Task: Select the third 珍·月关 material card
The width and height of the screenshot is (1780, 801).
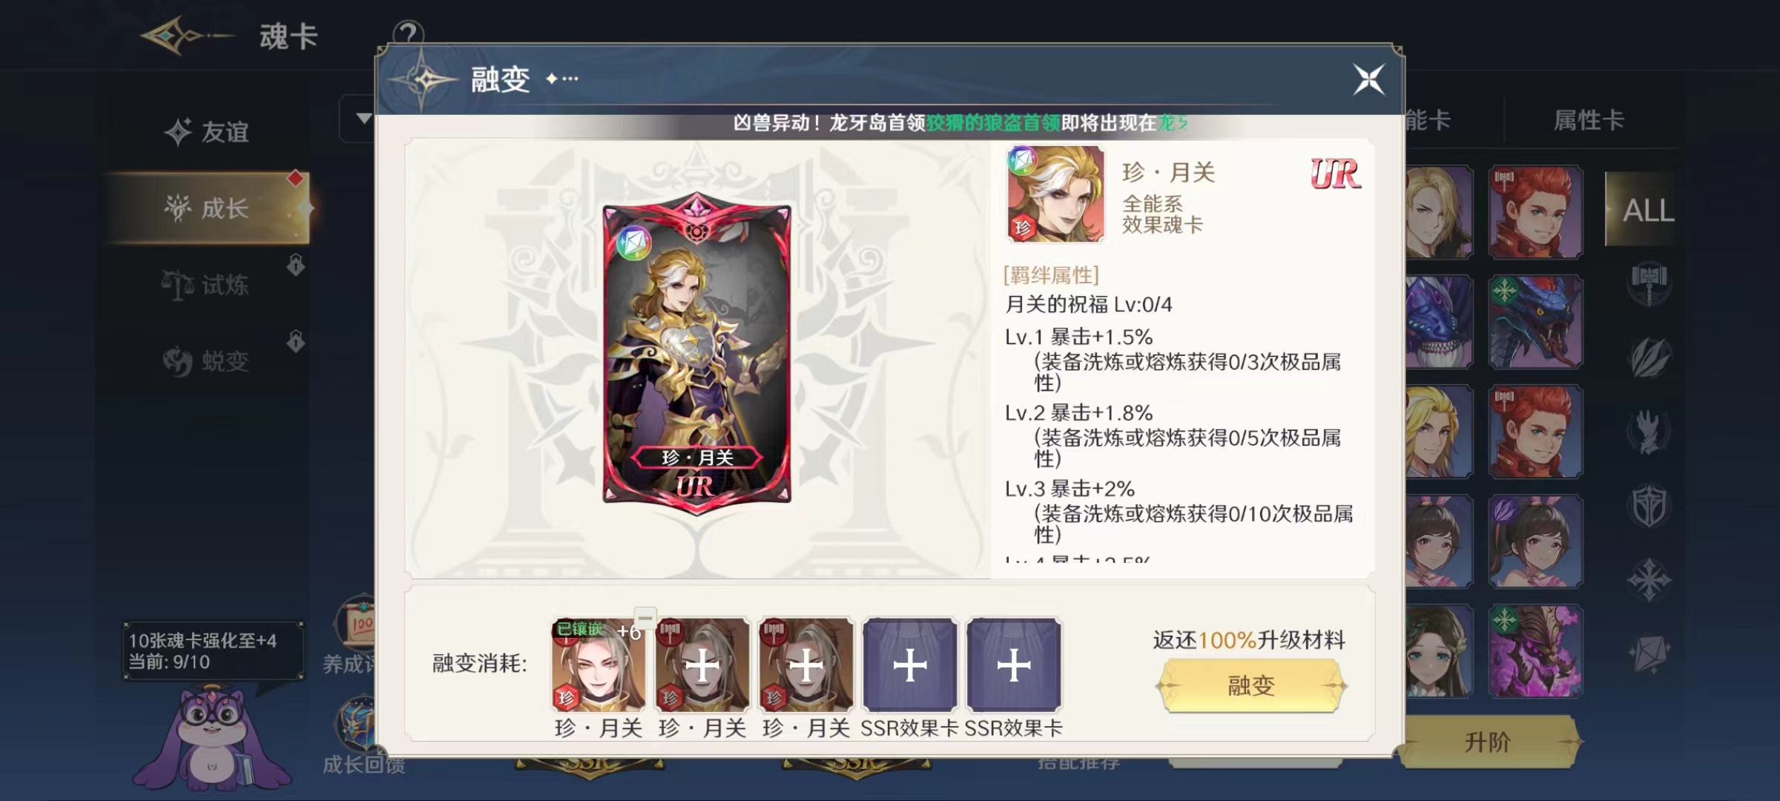Action: coord(806,665)
